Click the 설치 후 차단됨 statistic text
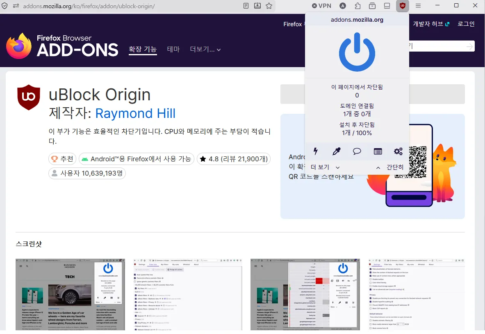This screenshot has height=334, width=485. [x=357, y=129]
